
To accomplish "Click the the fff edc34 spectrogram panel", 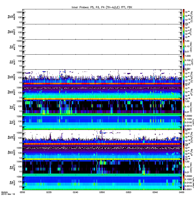I will pos(102,137).
